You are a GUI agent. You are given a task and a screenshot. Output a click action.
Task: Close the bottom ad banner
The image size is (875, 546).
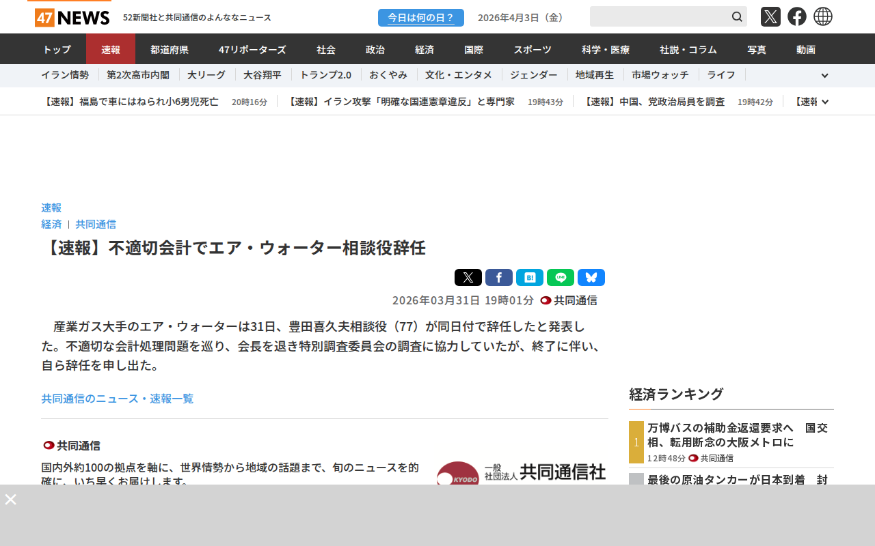11,500
